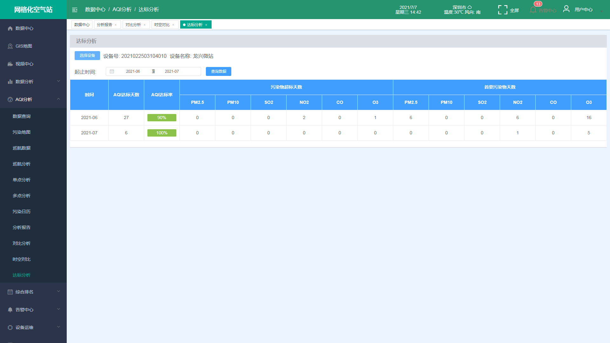Screen dimensions: 610x343
Task: Click the fullscreen 全屏 bracket icon
Action: click(503, 10)
